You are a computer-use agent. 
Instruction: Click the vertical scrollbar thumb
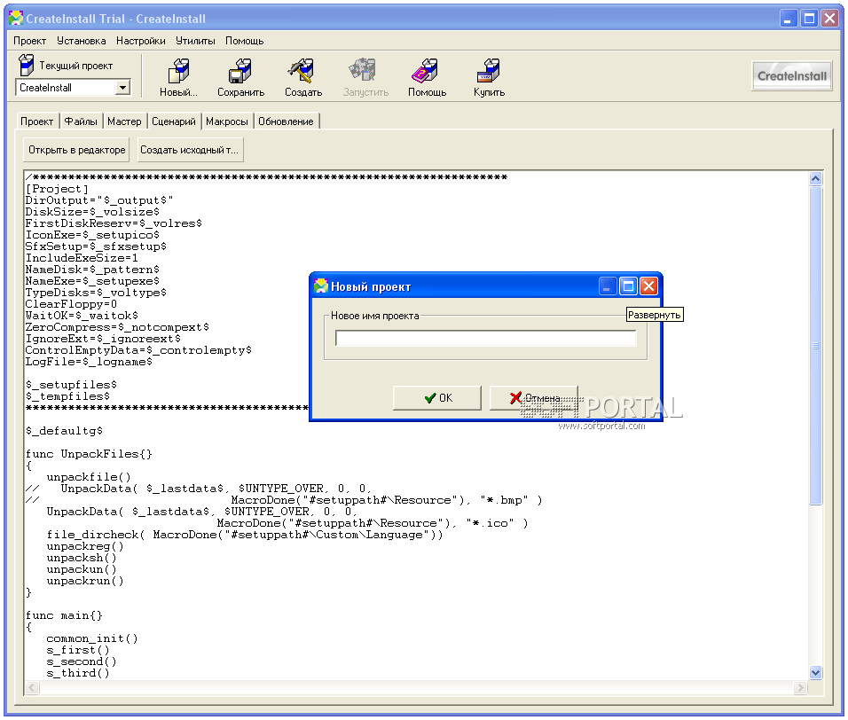click(815, 346)
